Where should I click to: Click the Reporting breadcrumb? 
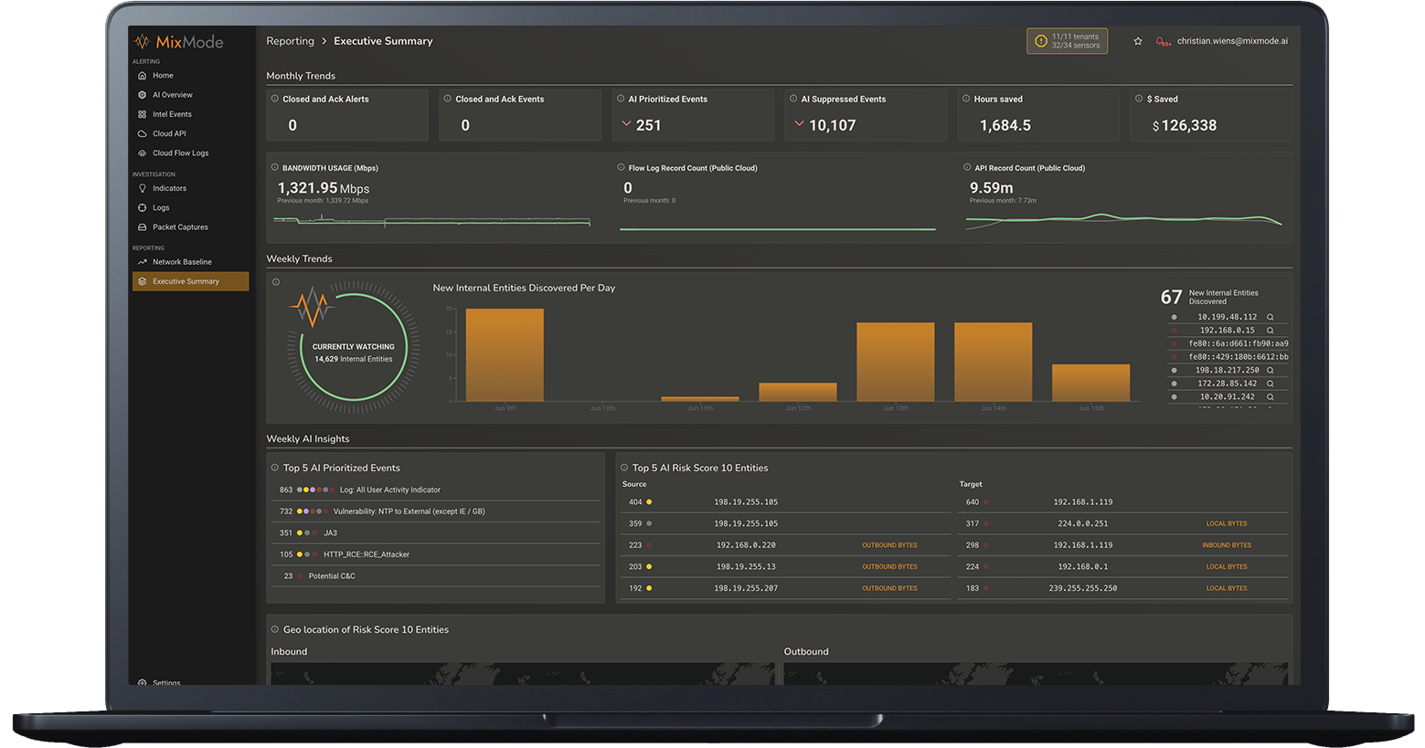point(290,41)
